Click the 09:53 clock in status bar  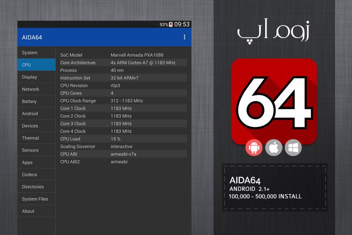pos(182,24)
